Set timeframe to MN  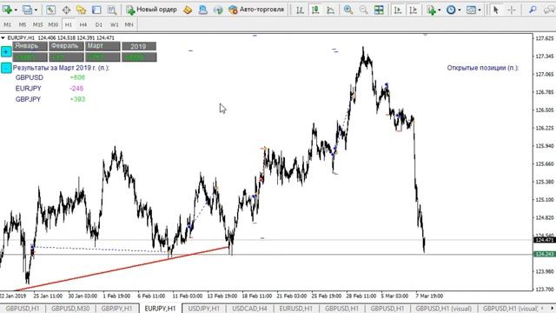tap(129, 25)
